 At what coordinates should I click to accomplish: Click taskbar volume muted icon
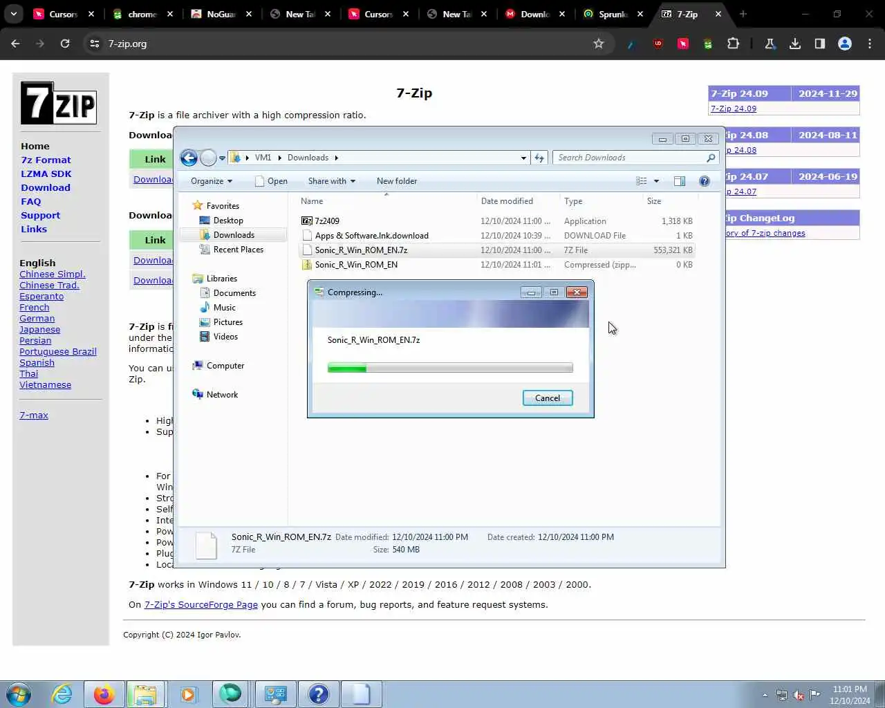pos(799,695)
